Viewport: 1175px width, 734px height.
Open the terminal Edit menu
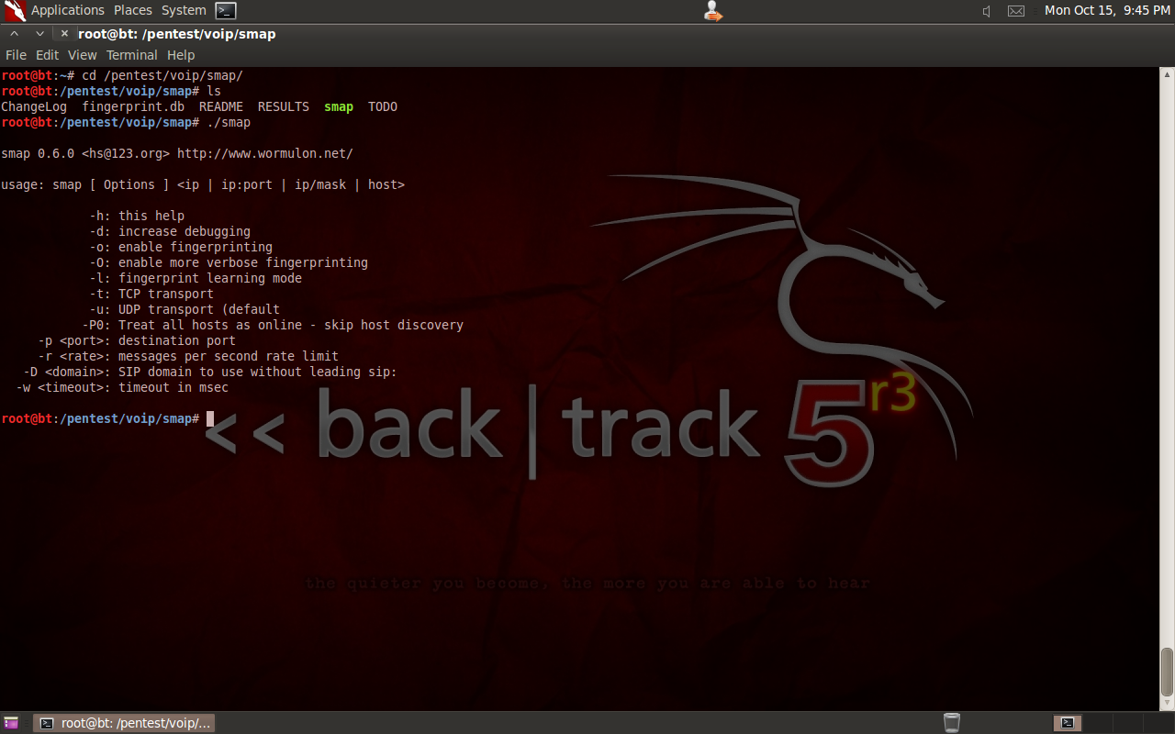click(x=47, y=55)
